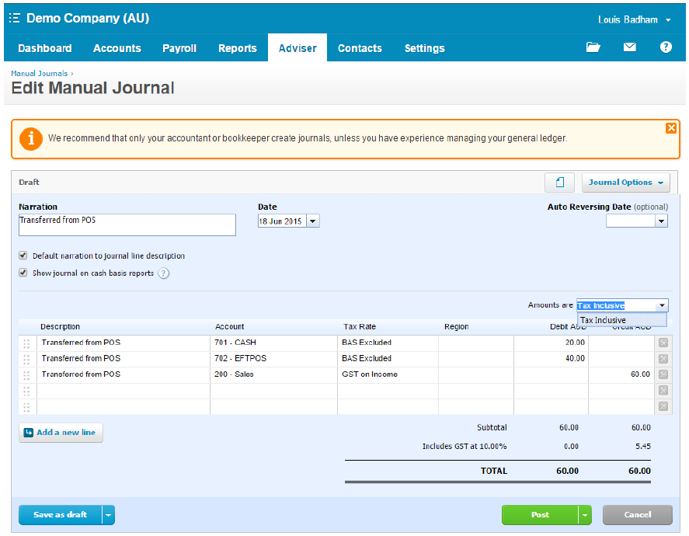Open the Save as draft arrow menu

[109, 515]
